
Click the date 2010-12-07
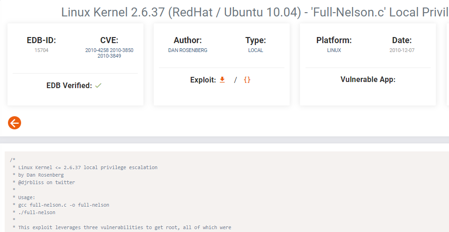click(x=402, y=50)
